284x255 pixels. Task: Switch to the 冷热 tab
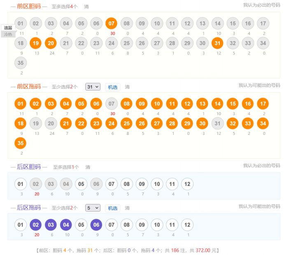pos(8,35)
